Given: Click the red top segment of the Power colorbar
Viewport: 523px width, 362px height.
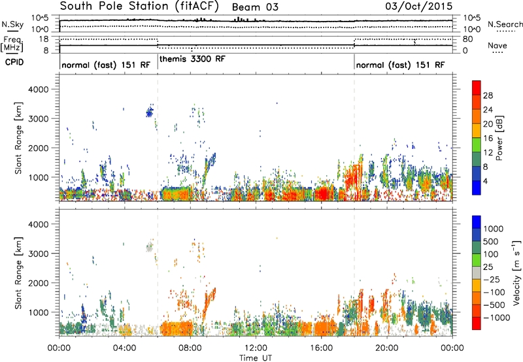Looking at the screenshot, I should [477, 88].
